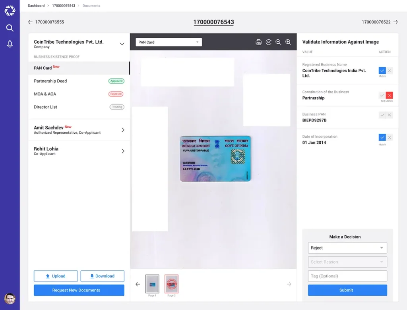Zoom in on the document image

tap(288, 42)
